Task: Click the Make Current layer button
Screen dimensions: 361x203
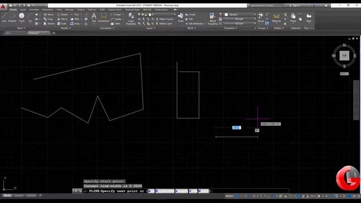Action: (x=164, y=19)
